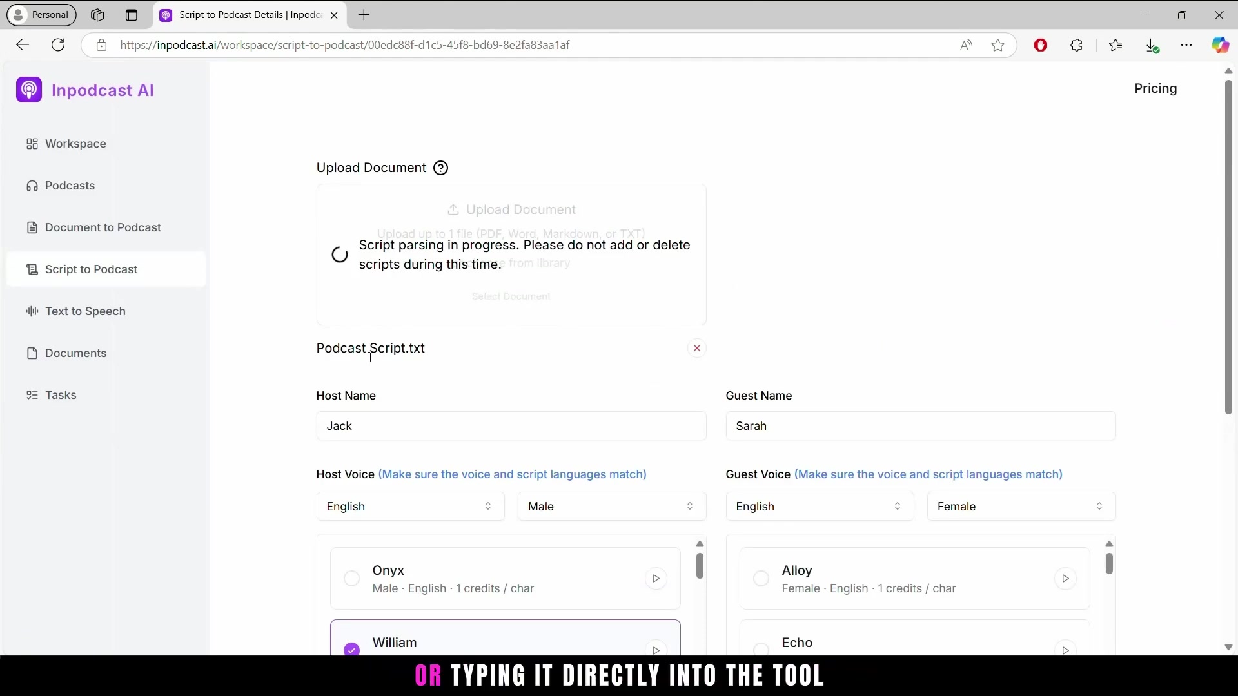Open the Tasks sidebar item
1238x696 pixels.
click(106, 395)
